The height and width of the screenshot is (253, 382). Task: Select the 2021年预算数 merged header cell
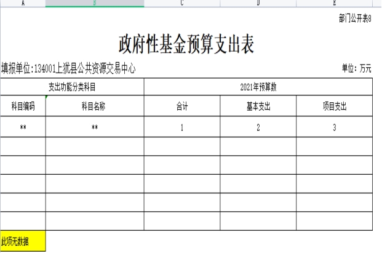(x=258, y=87)
